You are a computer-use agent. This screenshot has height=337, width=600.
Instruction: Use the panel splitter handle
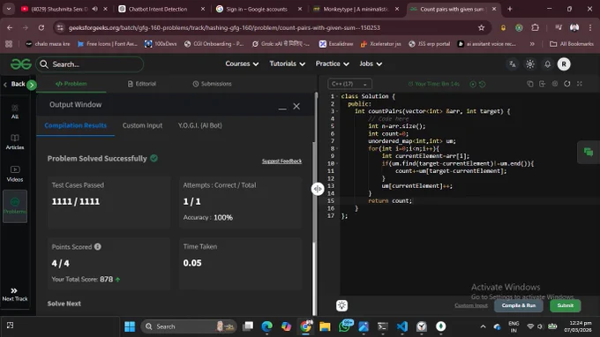pos(318,189)
